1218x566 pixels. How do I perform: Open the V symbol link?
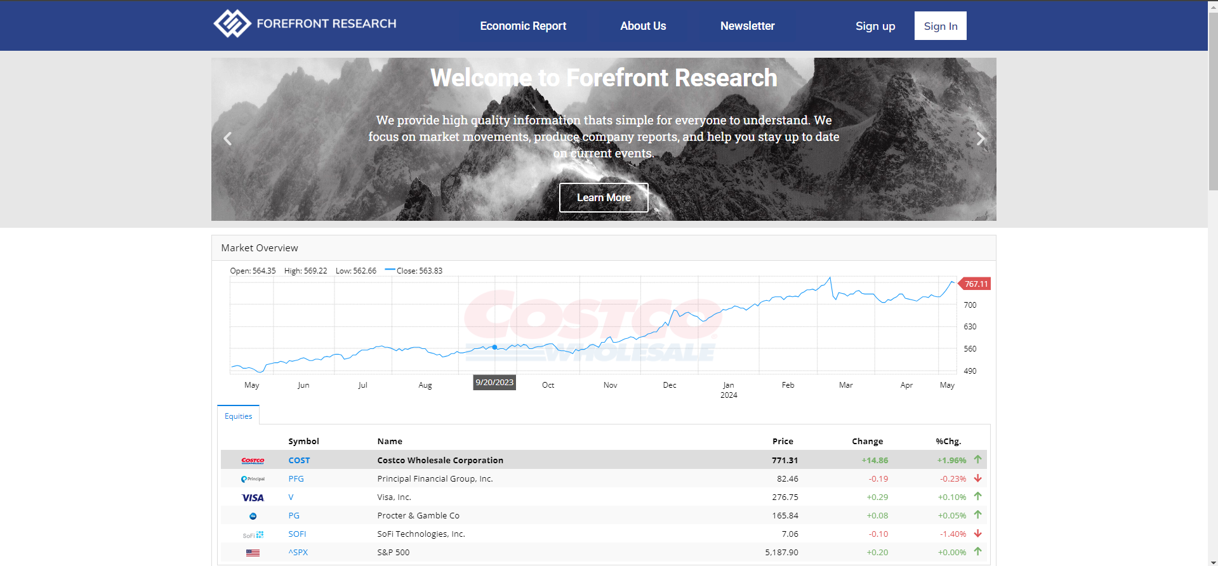[291, 497]
